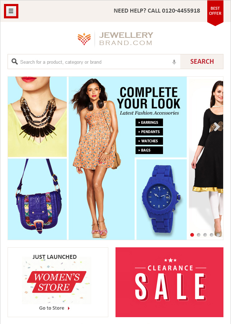Open the Watches category
Screen dimensions: 231x324
point(149,141)
